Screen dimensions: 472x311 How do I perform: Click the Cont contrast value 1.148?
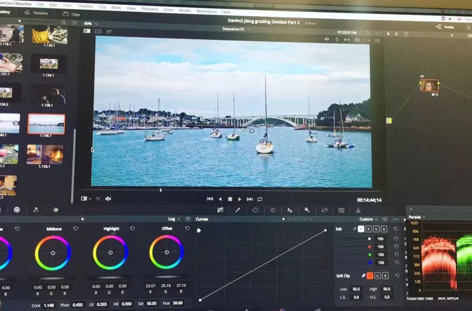pyautogui.click(x=49, y=305)
